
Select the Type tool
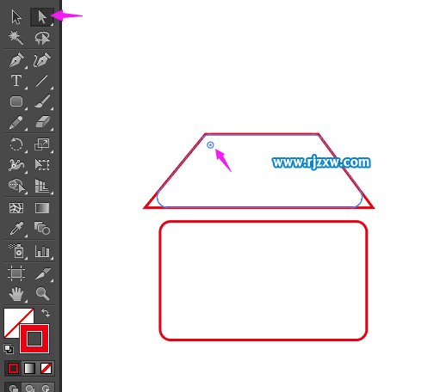tap(16, 81)
